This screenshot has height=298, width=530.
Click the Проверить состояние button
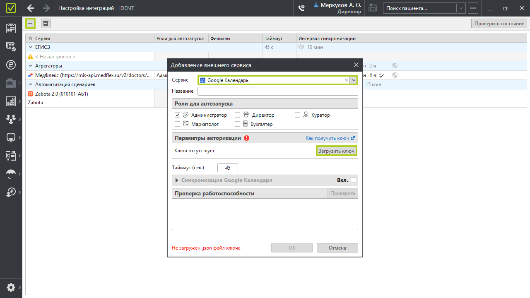499,24
